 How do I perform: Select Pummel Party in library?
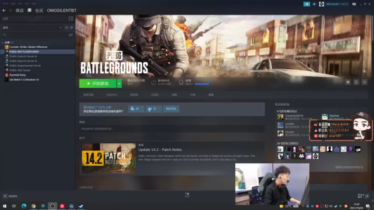click(17, 75)
